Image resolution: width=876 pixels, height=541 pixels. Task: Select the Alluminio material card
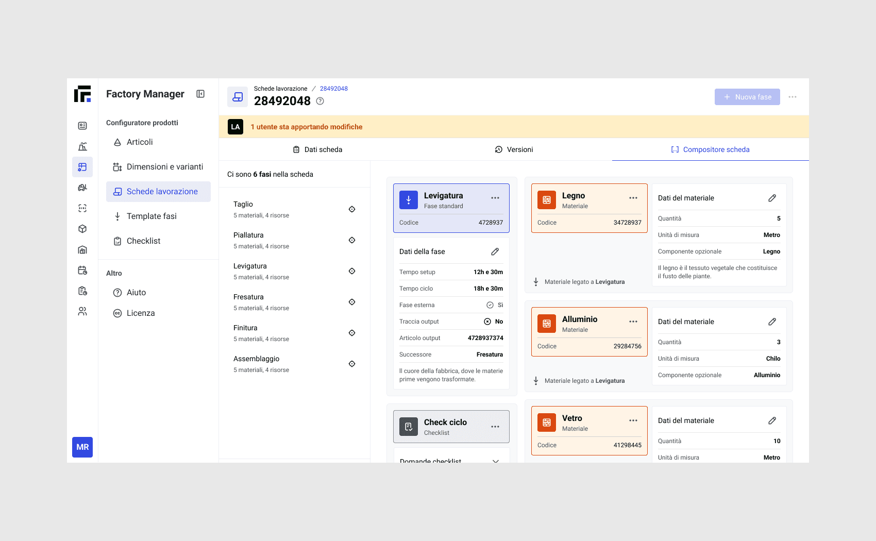[589, 332]
